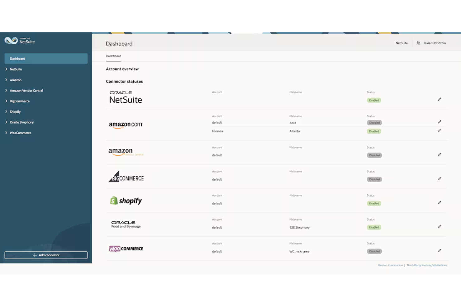The image size is (461, 307).
Task: Click the pencil icon for the aaaa Amazon account
Action: tap(440, 122)
